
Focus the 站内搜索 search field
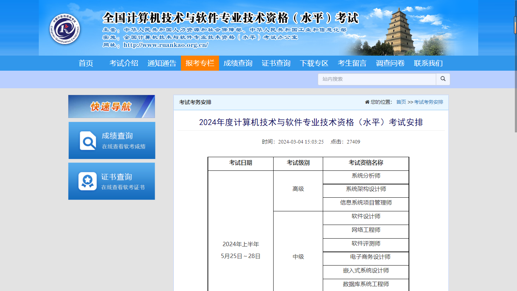[x=377, y=79]
